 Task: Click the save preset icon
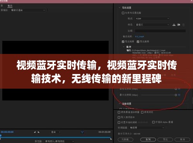point(174,25)
